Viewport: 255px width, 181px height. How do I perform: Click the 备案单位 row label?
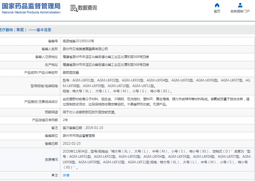pyautogui.click(x=52, y=136)
